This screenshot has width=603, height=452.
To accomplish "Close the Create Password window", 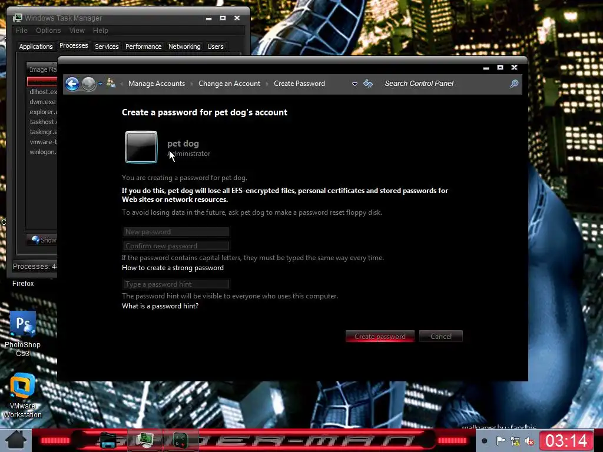I will click(514, 67).
